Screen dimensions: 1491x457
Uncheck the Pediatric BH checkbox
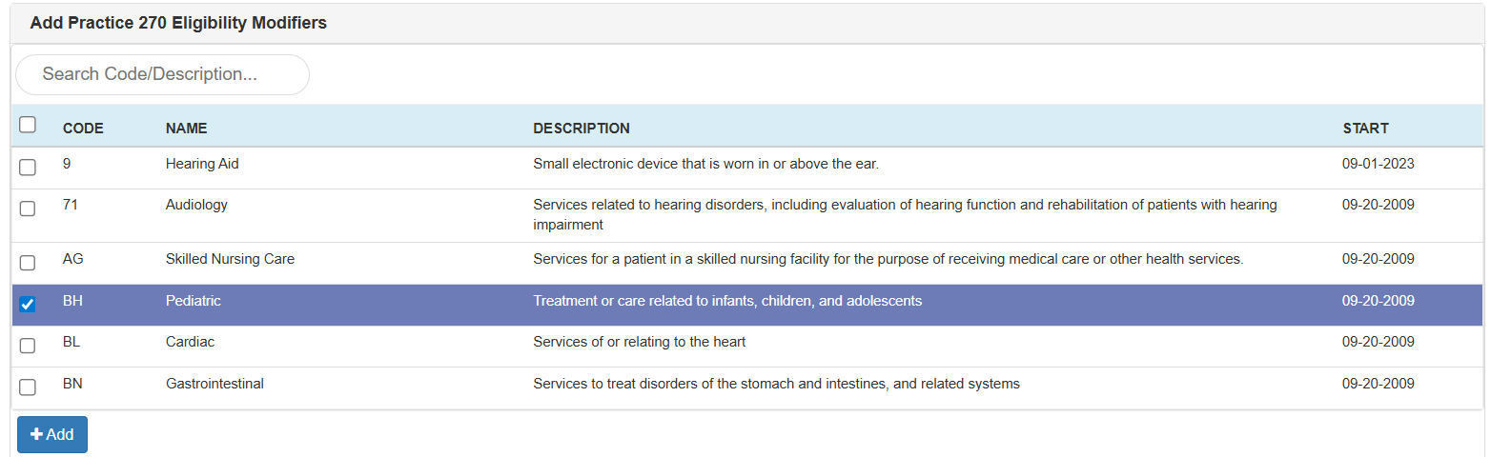[x=28, y=305]
